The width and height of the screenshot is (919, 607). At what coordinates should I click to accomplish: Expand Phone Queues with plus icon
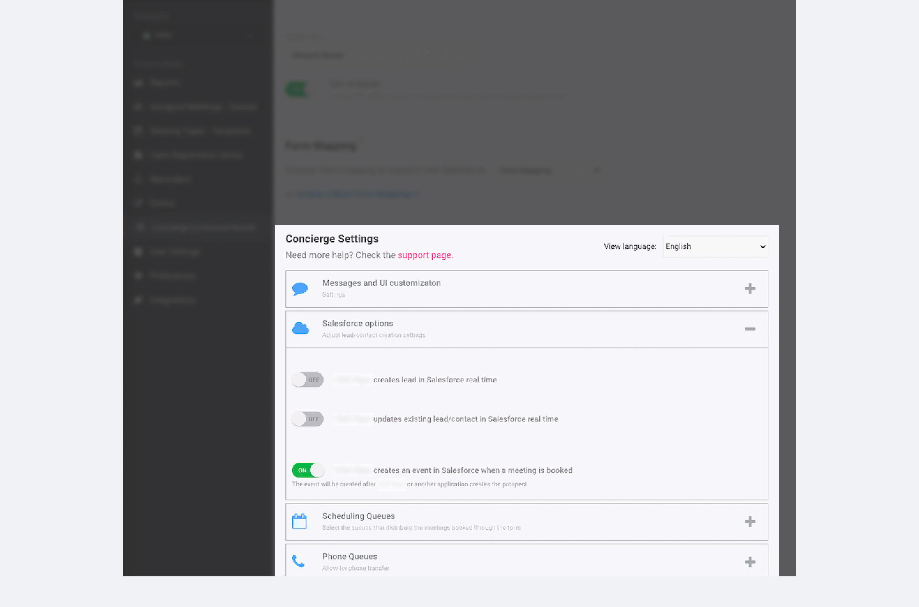point(750,562)
